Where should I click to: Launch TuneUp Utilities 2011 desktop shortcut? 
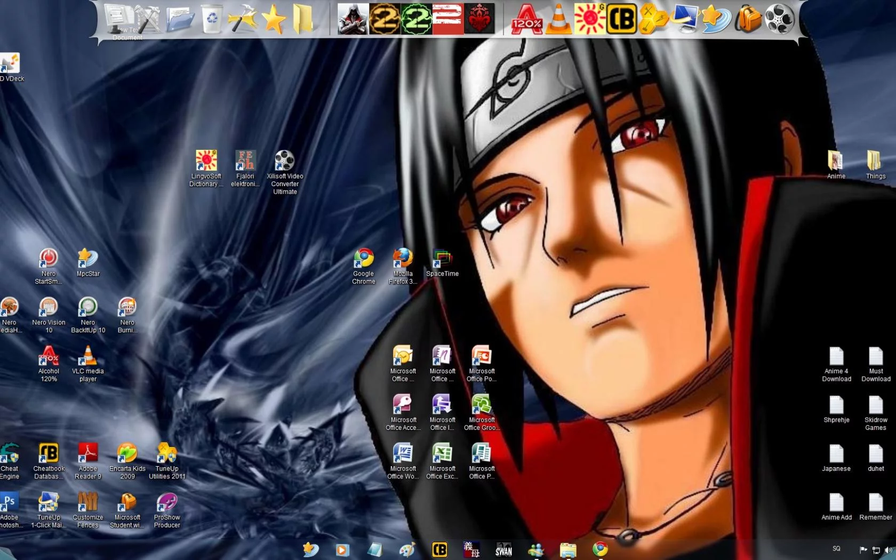click(167, 461)
